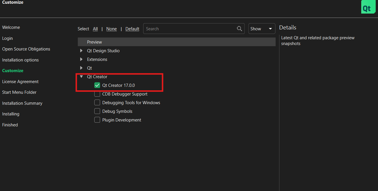Screen dimensions: 378x191
Task: Select the CDB Debugger Support label
Action: pos(125,94)
